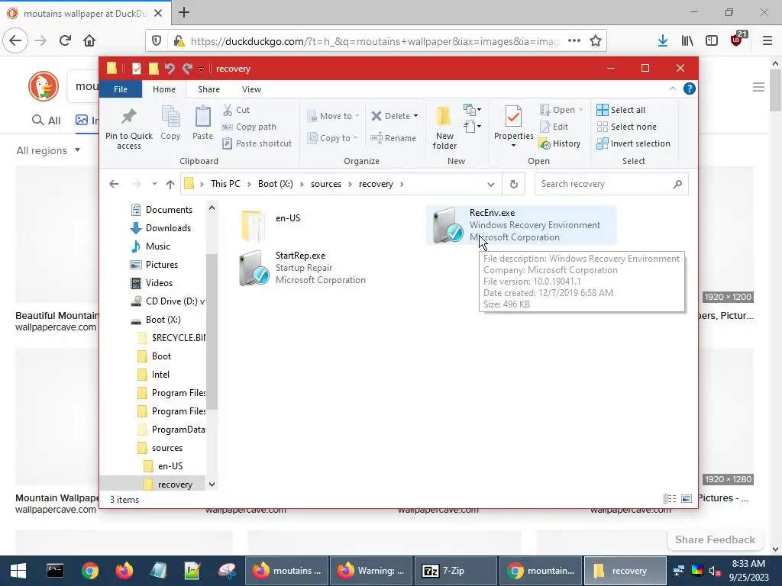This screenshot has width=782, height=586.
Task: Click Select all
Action: click(x=621, y=110)
